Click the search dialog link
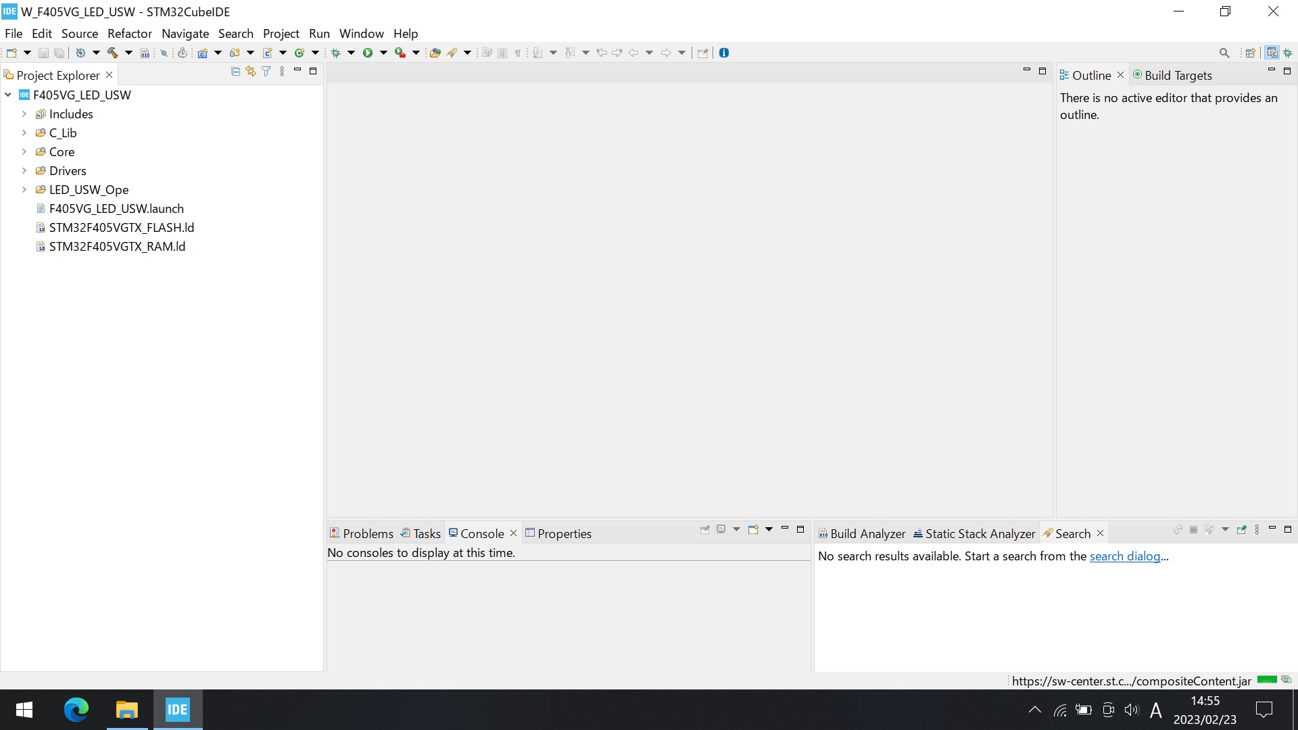This screenshot has height=730, width=1298. click(x=1125, y=556)
